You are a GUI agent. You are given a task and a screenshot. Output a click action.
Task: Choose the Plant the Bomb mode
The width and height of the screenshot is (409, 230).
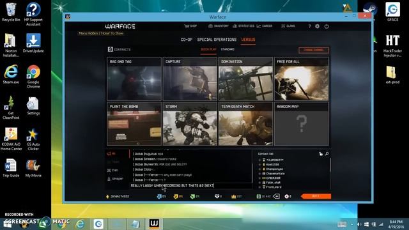(x=134, y=124)
